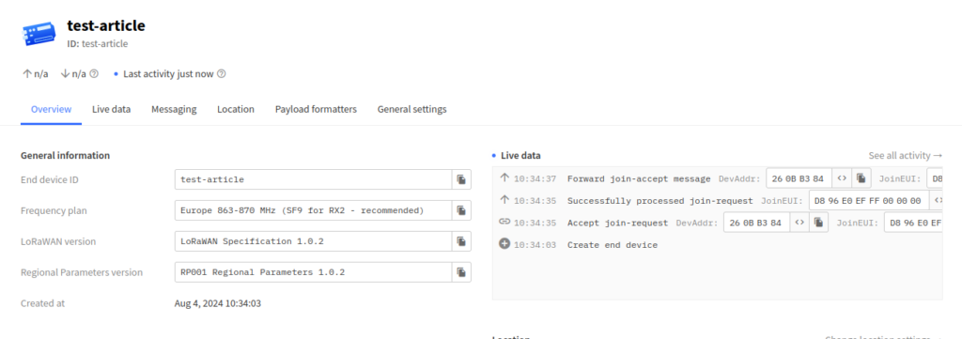Click JoinEUI D8 96 E0 EF FF 00 00 00 value
962x339 pixels.
[869, 200]
